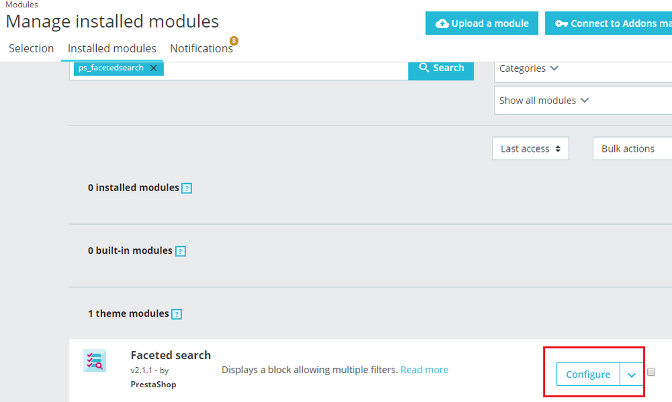This screenshot has width=672, height=402.
Task: Open help icon beside theme modules
Action: tap(177, 314)
